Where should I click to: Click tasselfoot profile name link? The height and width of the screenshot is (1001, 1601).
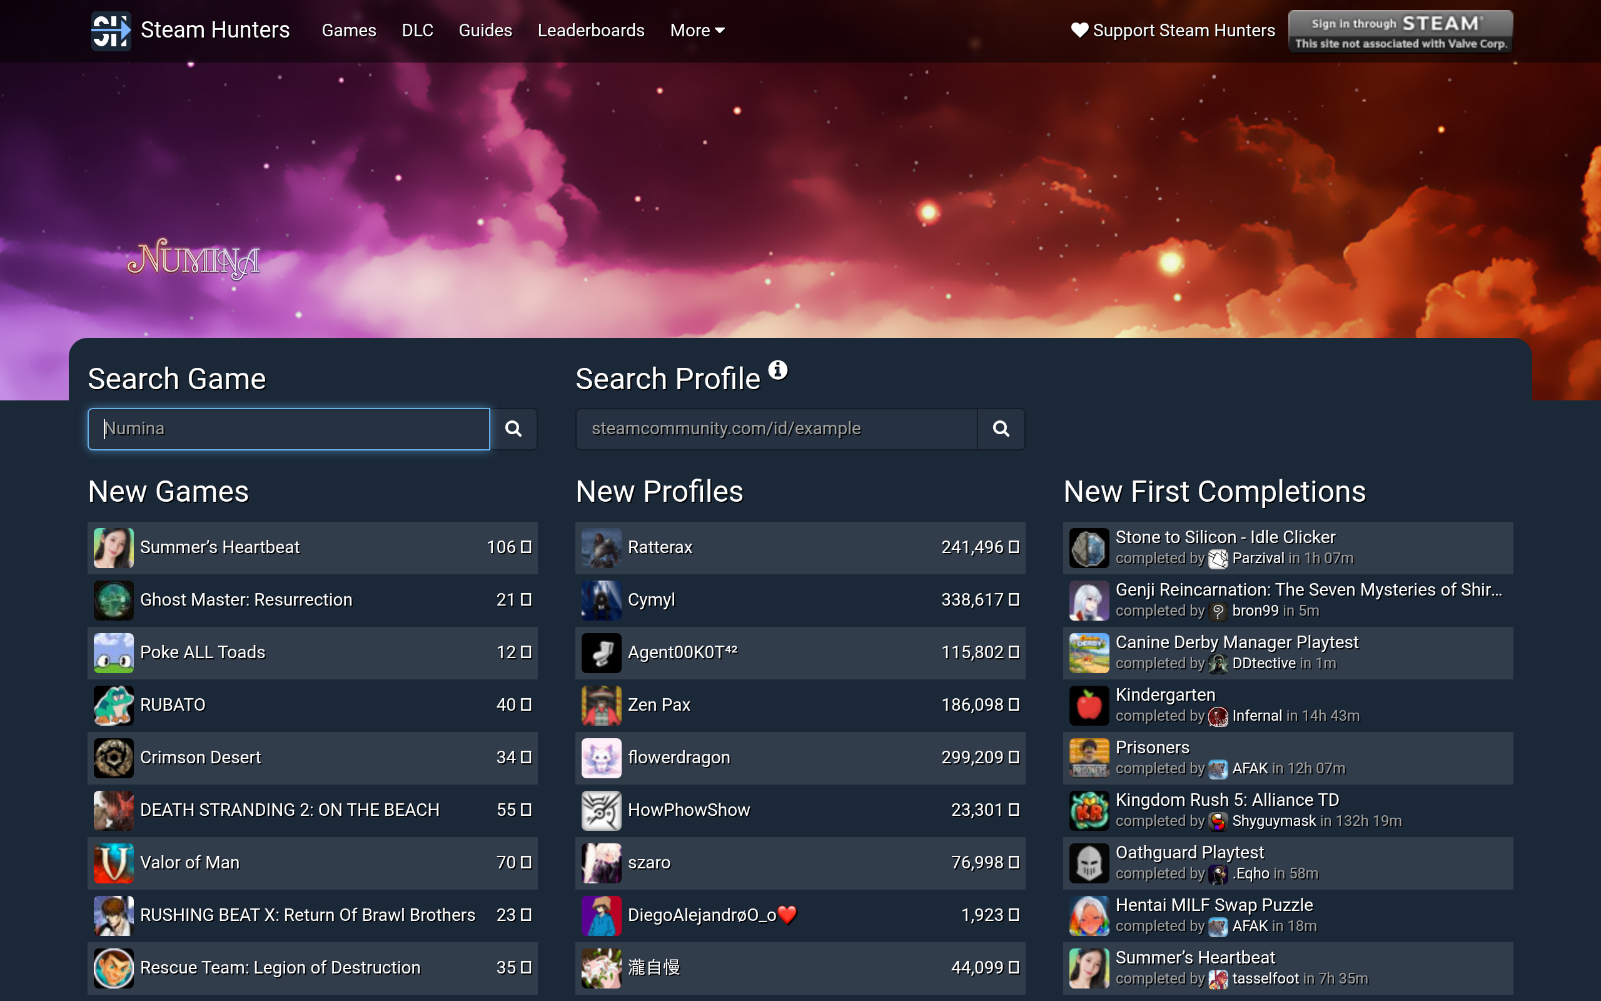pyautogui.click(x=1265, y=979)
